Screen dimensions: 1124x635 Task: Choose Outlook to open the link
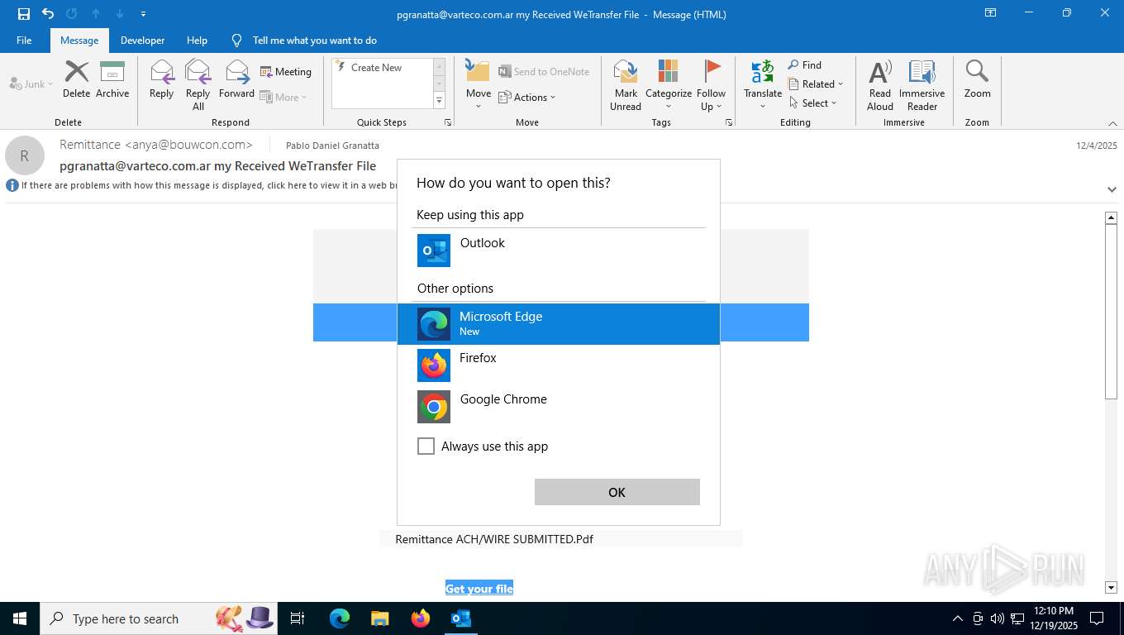point(559,250)
